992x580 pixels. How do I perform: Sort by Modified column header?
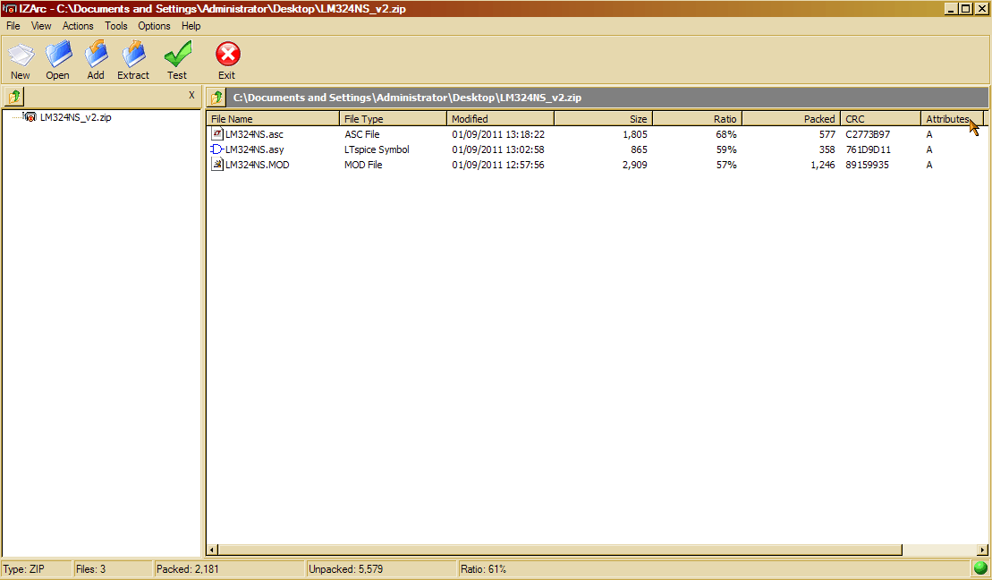(500, 119)
